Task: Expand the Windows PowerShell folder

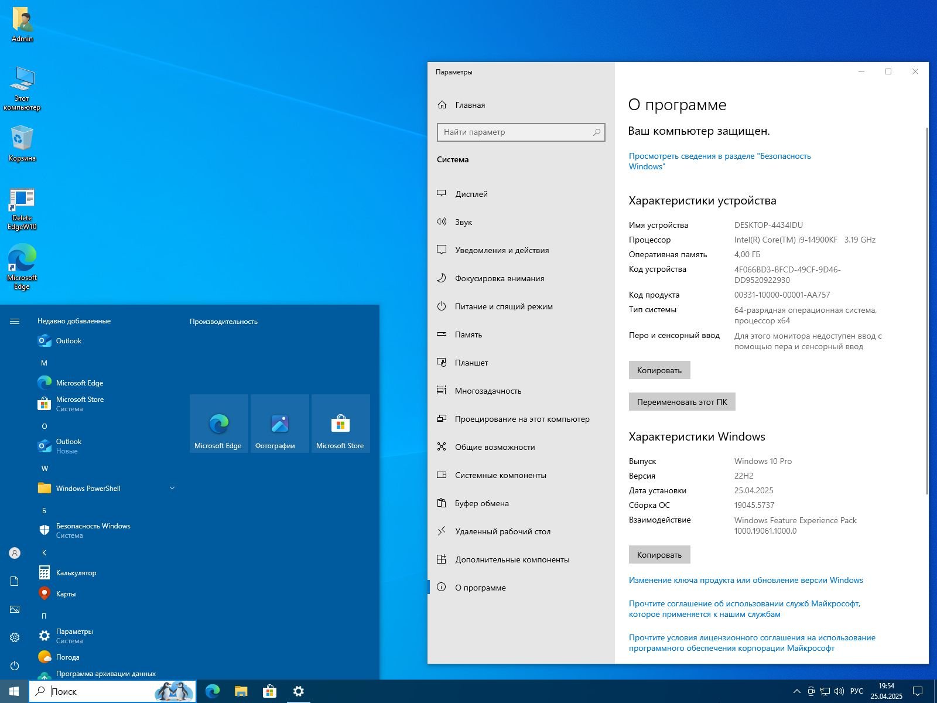Action: (107, 488)
